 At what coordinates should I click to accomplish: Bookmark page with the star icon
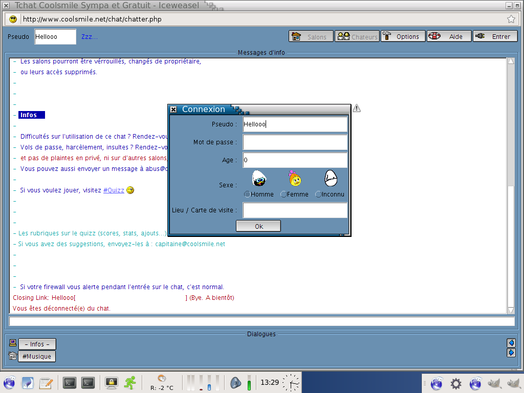click(x=511, y=19)
